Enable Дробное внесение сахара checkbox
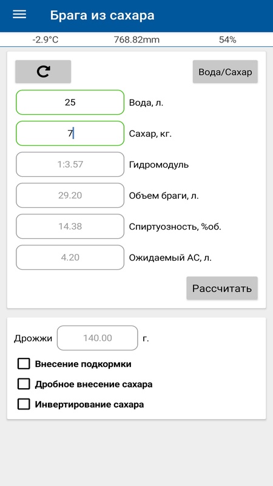Screen dimensions: 273x486 [x=24, y=385]
